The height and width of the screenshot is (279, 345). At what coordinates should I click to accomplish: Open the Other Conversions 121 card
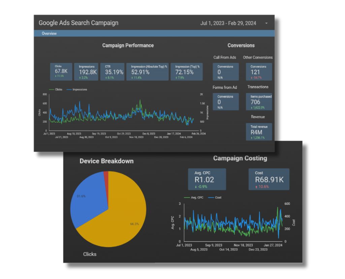(x=258, y=71)
